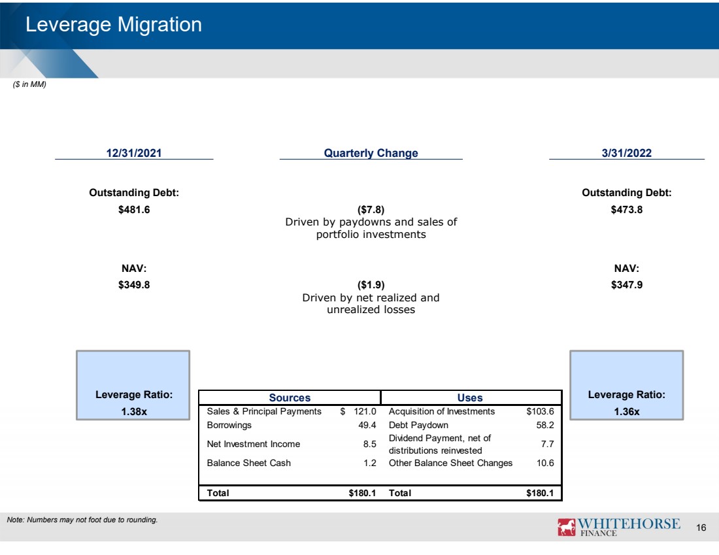This screenshot has width=719, height=555.
Task: Click the 'Uses' table header
Action: tap(470, 397)
